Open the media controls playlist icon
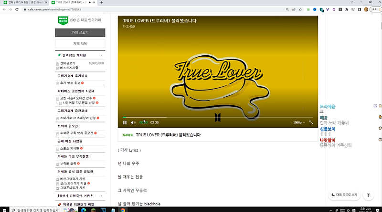This screenshot has height=212, width=382. coord(353,10)
